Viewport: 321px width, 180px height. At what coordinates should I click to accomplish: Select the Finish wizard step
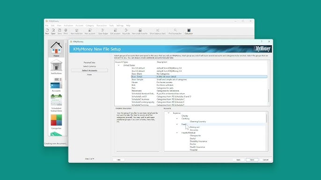(89, 75)
